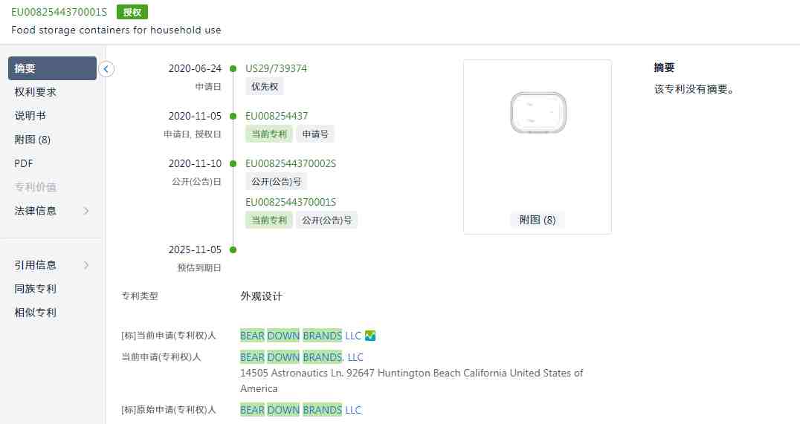Viewport: 800px width, 424px height.
Task: Open publication EU0082544370001S in the timeline
Action: (x=291, y=202)
